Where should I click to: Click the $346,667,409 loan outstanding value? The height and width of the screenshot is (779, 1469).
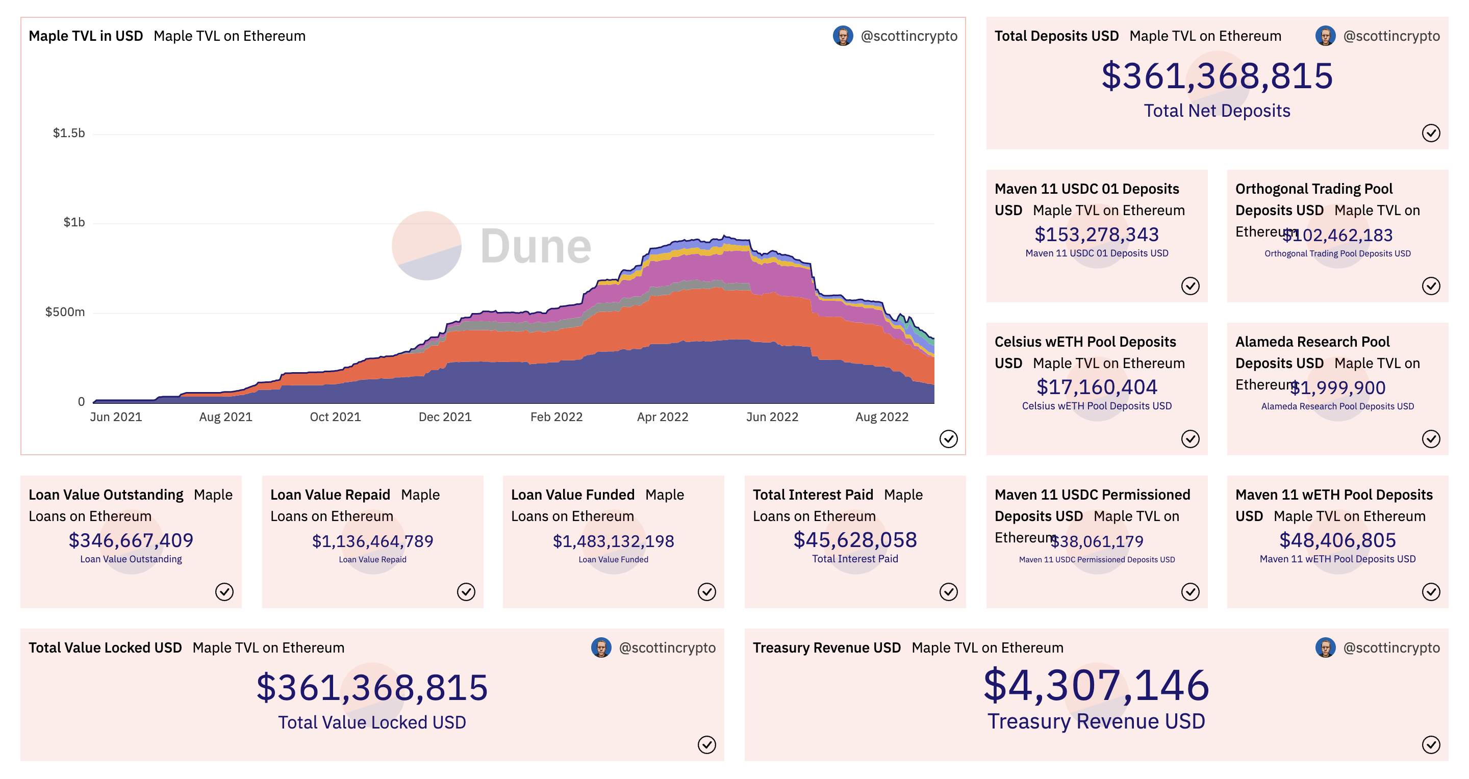(131, 540)
